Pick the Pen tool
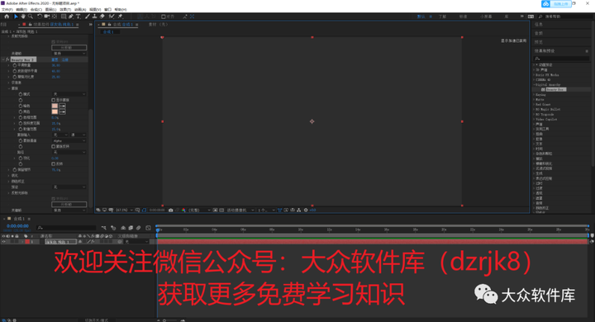The image size is (595, 322). pyautogui.click(x=71, y=17)
